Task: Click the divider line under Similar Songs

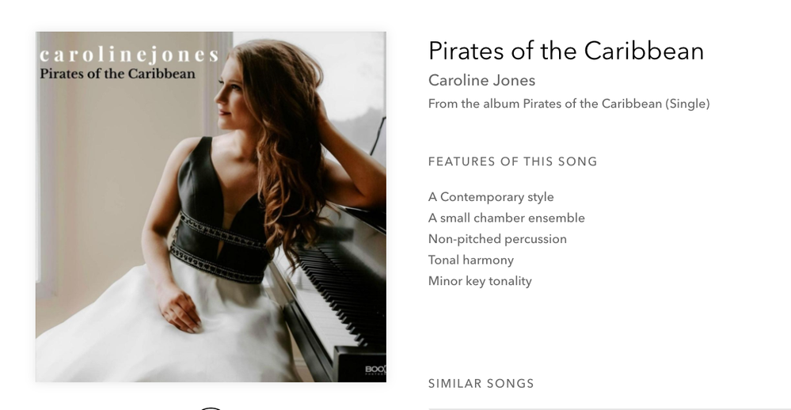Action: pos(610,408)
